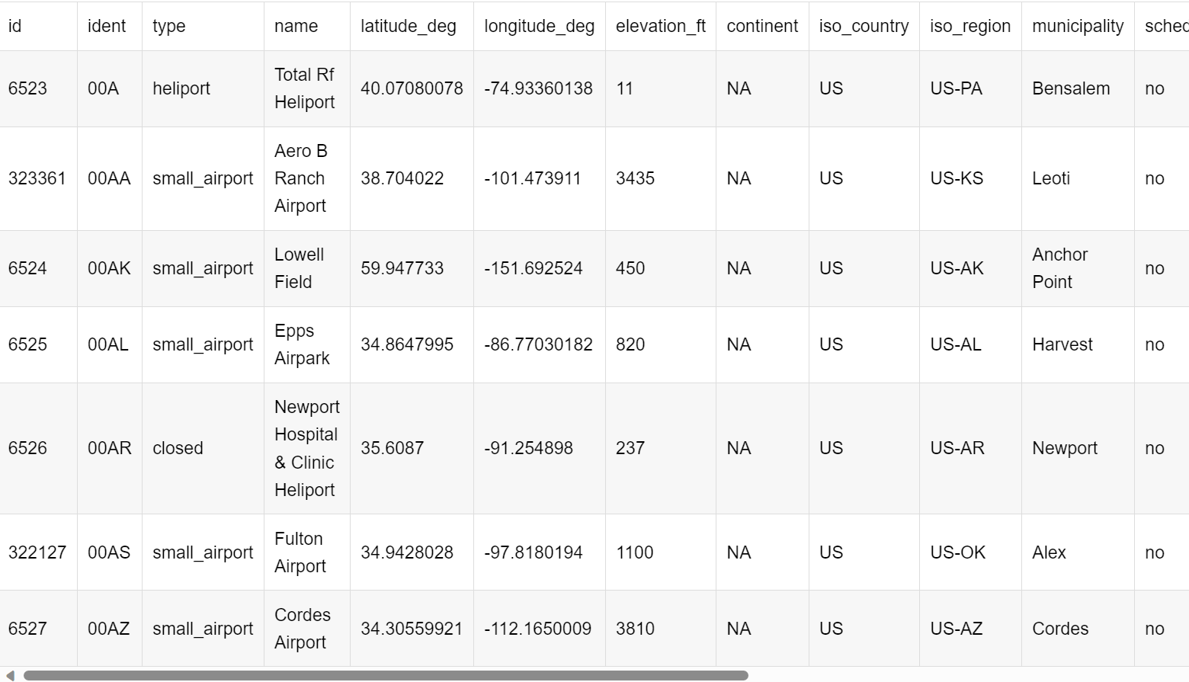Click the Newport Hospital & Clinic Heliport cell
Image resolution: width=1189 pixels, height=682 pixels.
point(306,448)
